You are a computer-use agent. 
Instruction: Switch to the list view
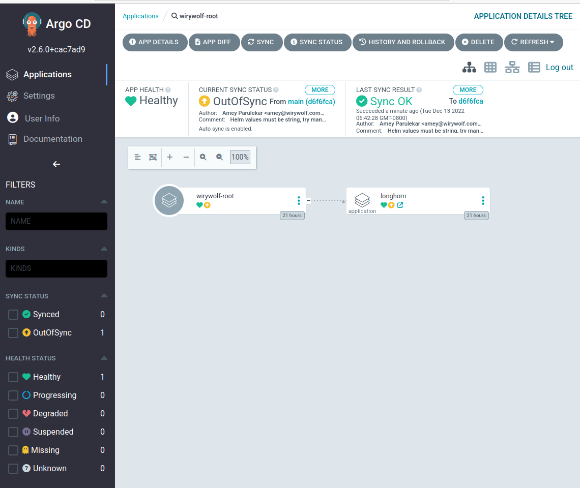534,67
